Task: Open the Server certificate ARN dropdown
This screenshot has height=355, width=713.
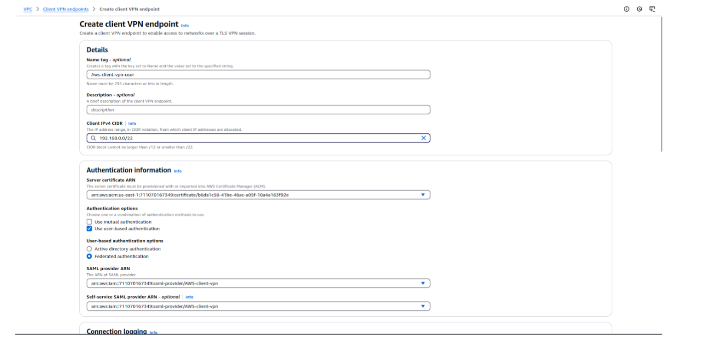Action: click(423, 195)
